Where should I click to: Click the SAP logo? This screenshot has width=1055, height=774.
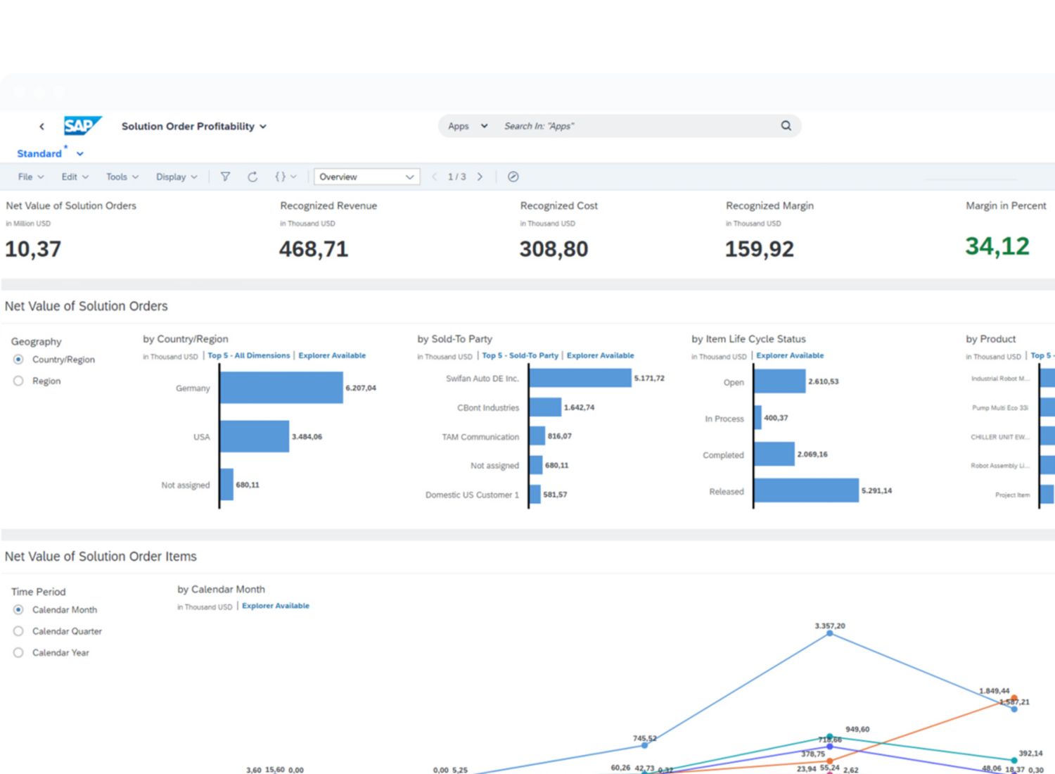82,126
